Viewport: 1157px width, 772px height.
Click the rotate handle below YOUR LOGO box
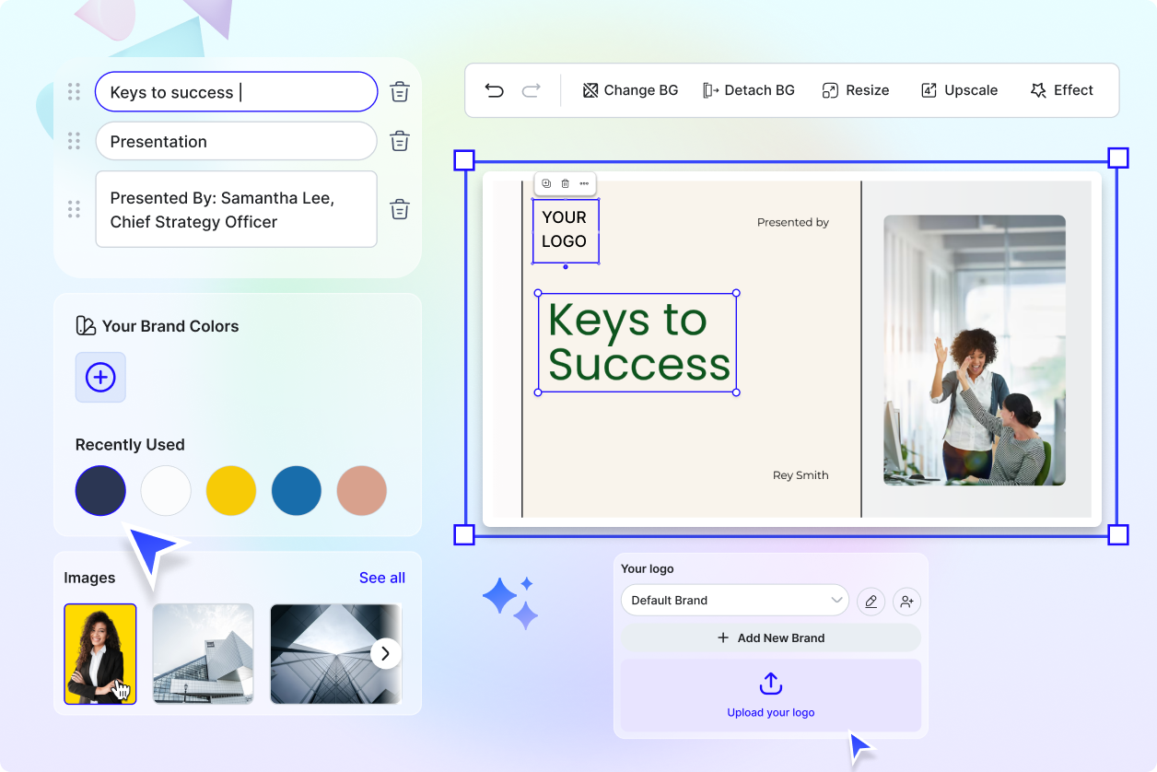coord(566,267)
